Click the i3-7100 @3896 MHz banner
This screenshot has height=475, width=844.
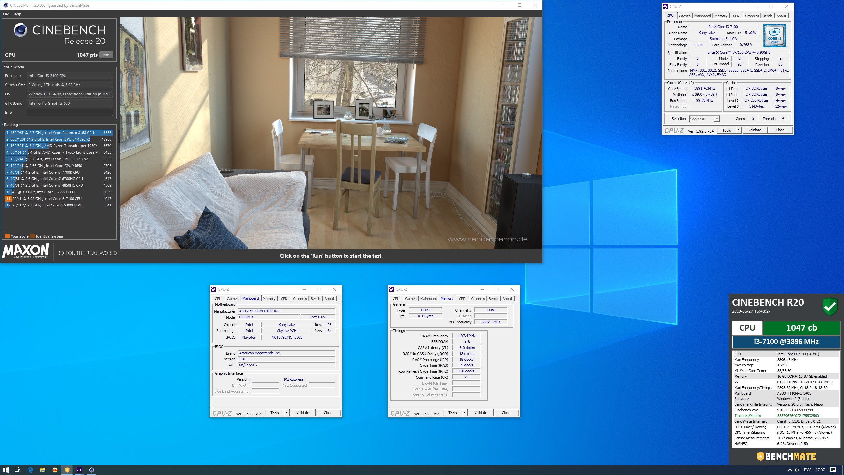pyautogui.click(x=786, y=342)
